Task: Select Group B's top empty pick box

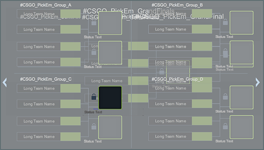Action: tap(242, 23)
